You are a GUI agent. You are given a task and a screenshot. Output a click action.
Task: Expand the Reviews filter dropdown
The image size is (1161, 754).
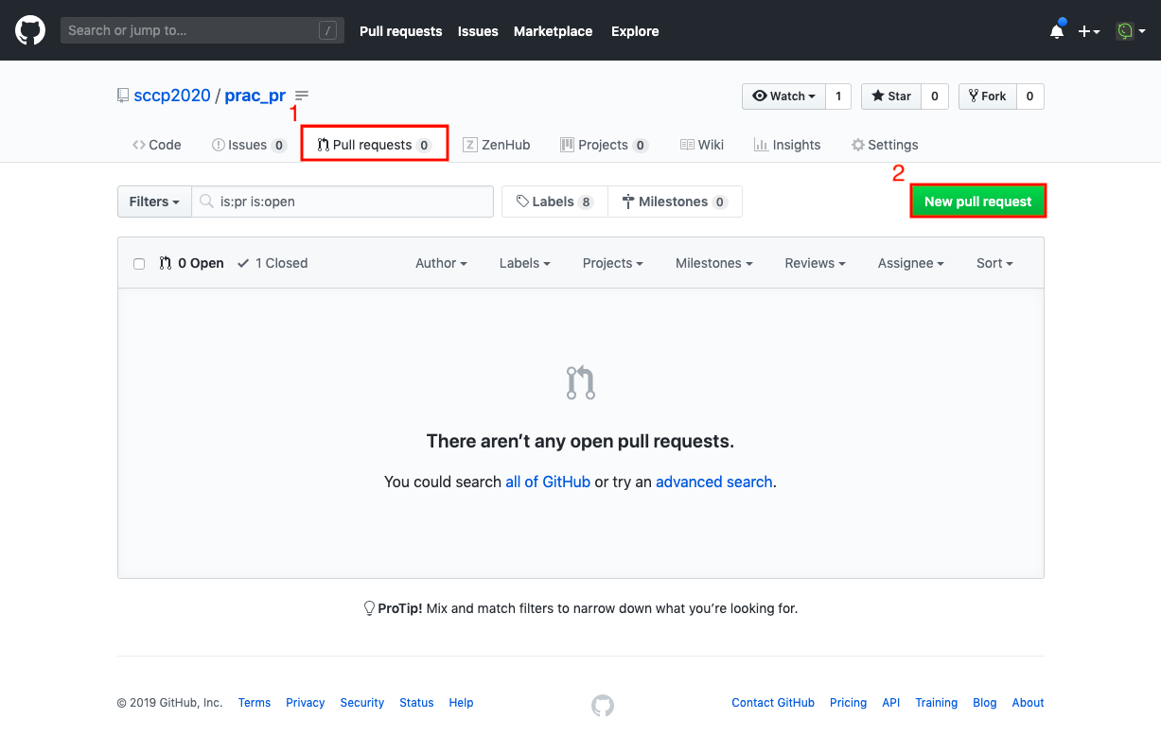pos(815,263)
